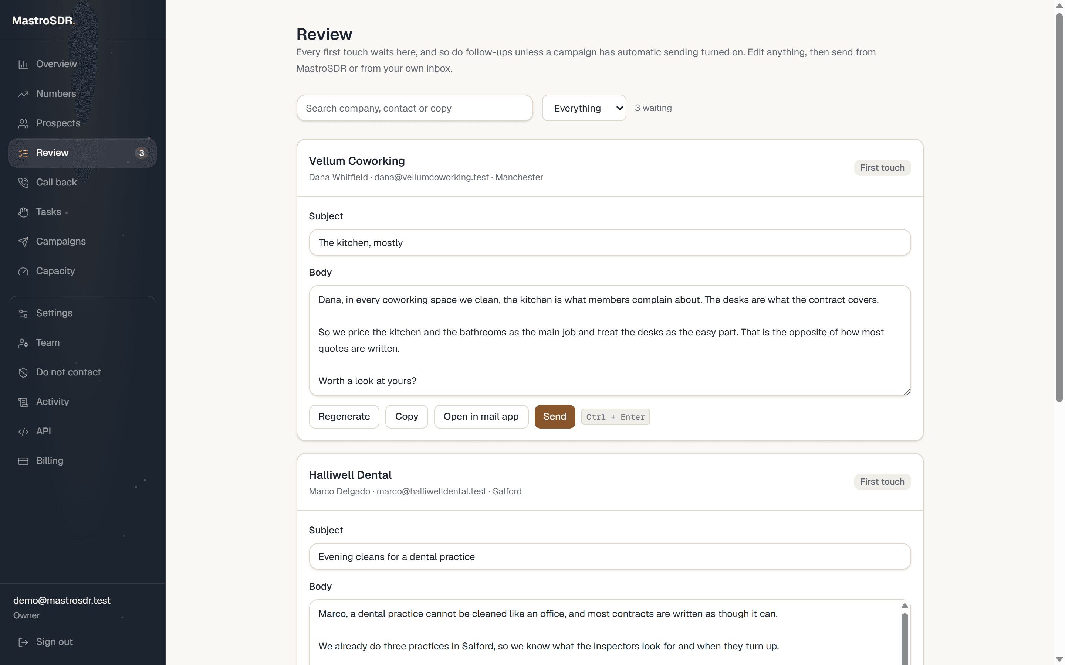Click the Settings sliders icon

click(x=23, y=313)
